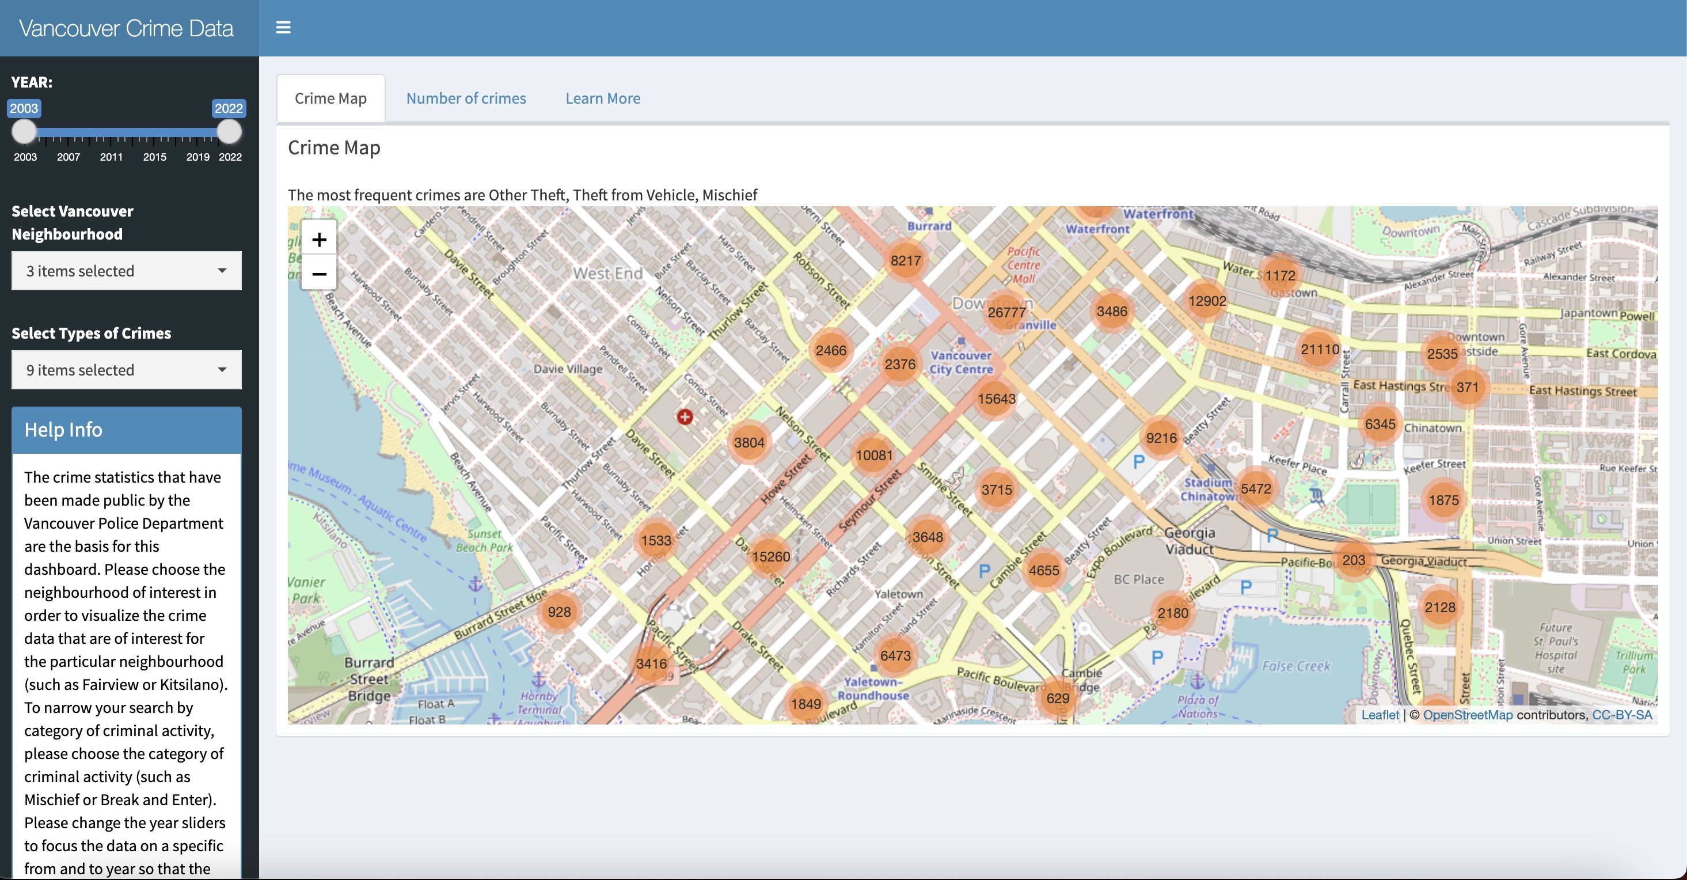The height and width of the screenshot is (880, 1687).
Task: Click the red hospital cross marker
Action: [685, 417]
